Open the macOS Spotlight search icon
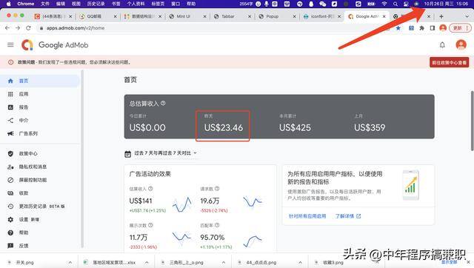The image size is (474, 268). 395,4
